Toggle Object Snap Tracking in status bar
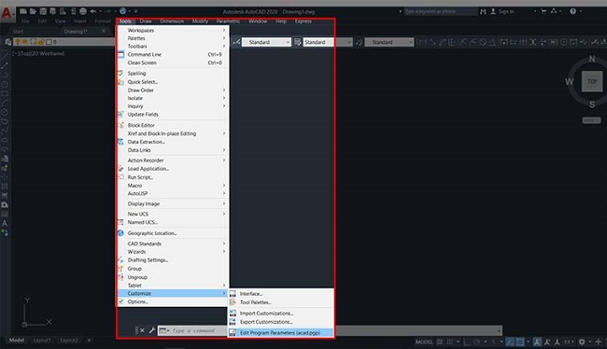 click(510, 342)
